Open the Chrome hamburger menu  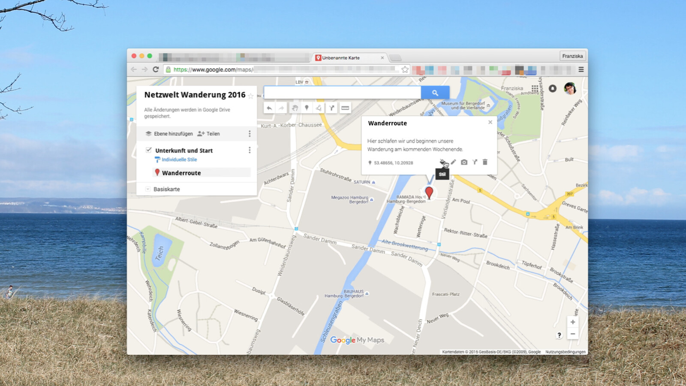(x=581, y=69)
